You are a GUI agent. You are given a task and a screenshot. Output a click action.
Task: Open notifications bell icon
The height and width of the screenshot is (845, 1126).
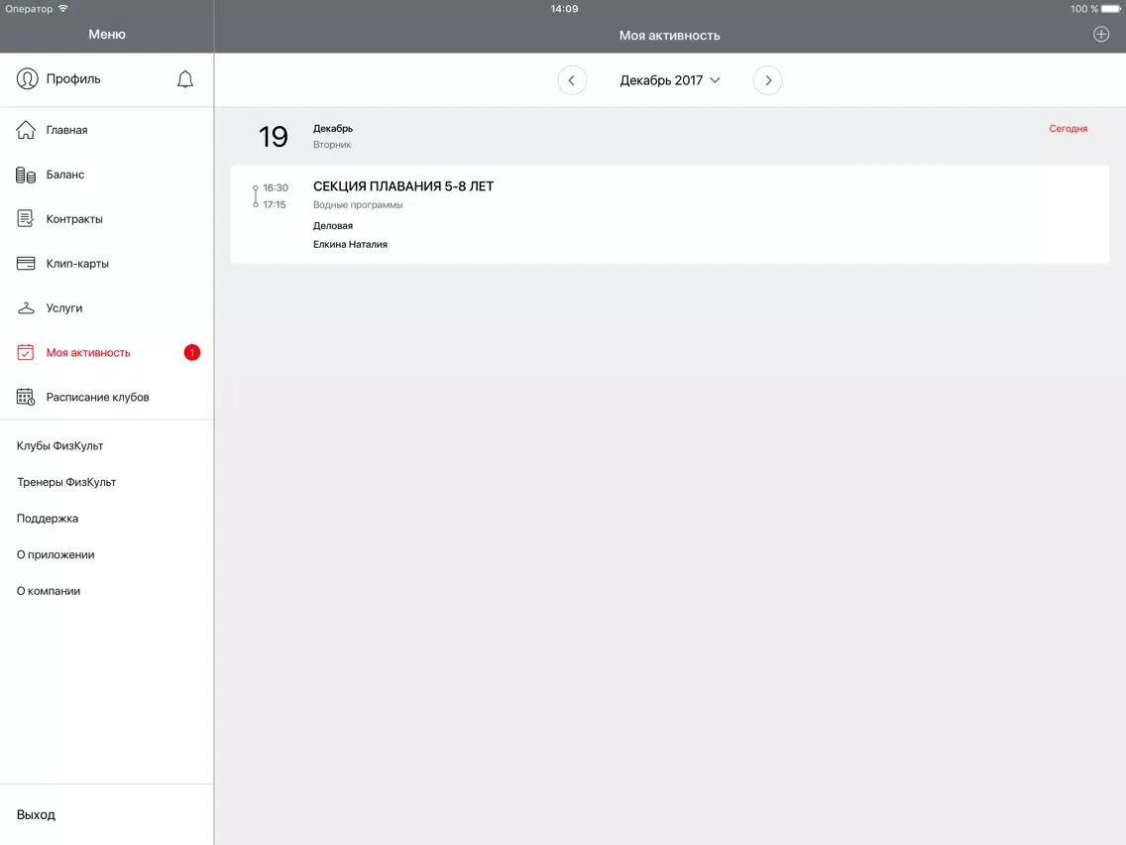(x=185, y=79)
